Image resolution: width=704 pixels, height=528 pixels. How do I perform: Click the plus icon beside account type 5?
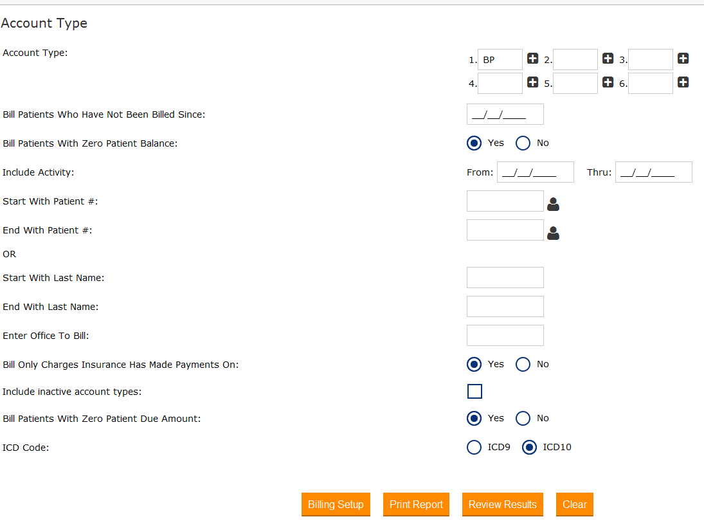coord(608,82)
